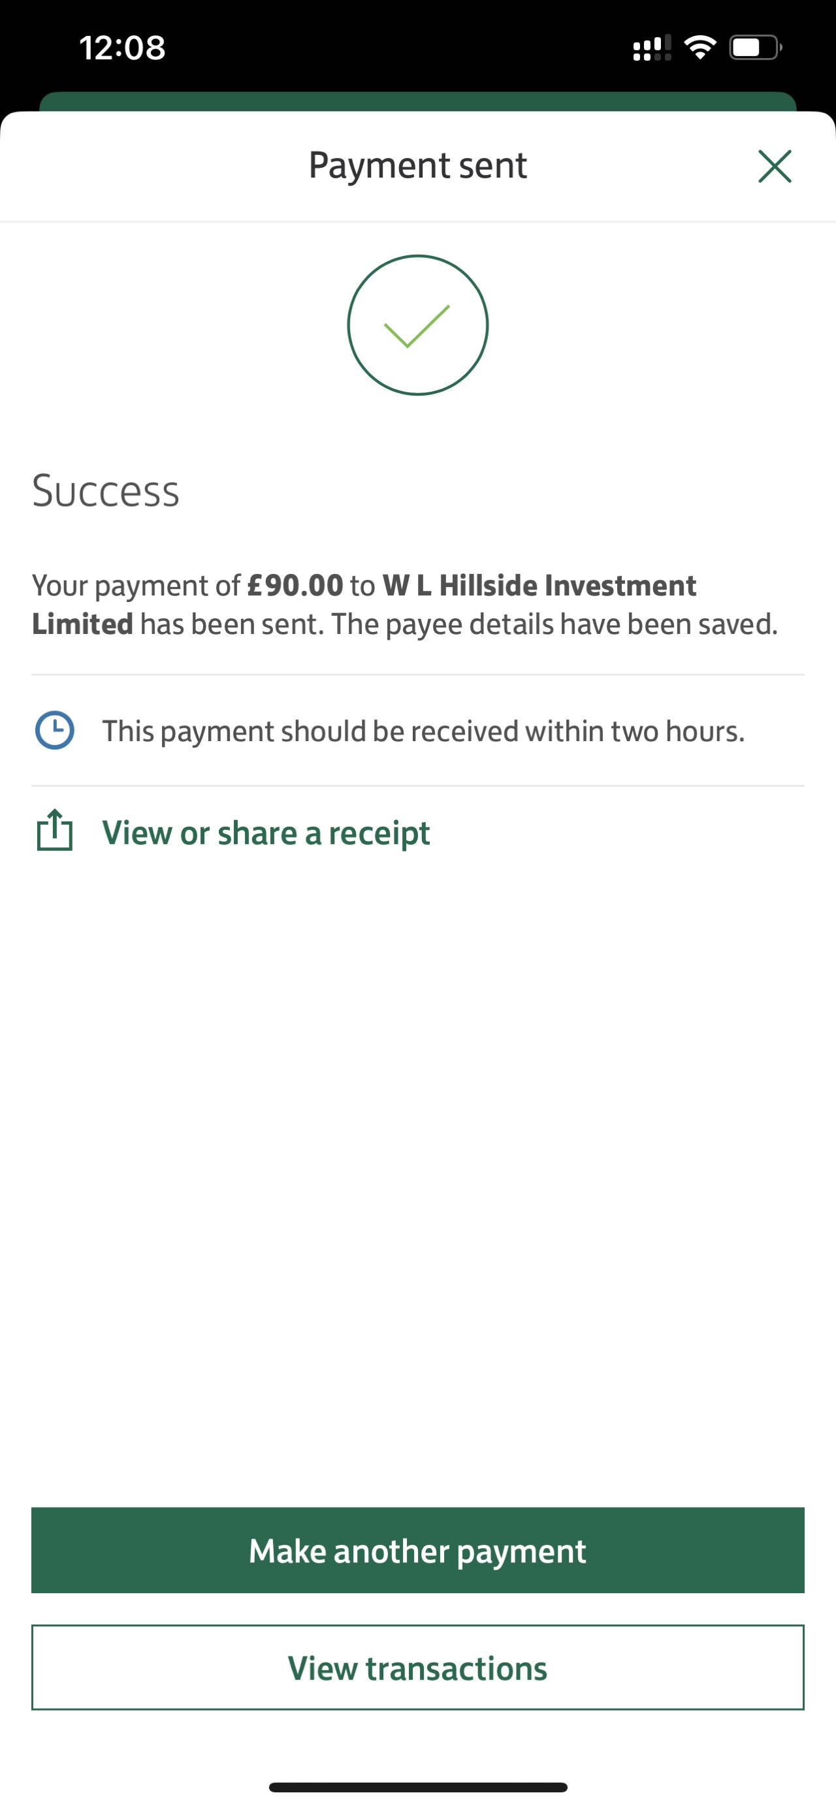Tap the Wi-Fi status icon
Screen dimensions: 836x1808
[700, 48]
